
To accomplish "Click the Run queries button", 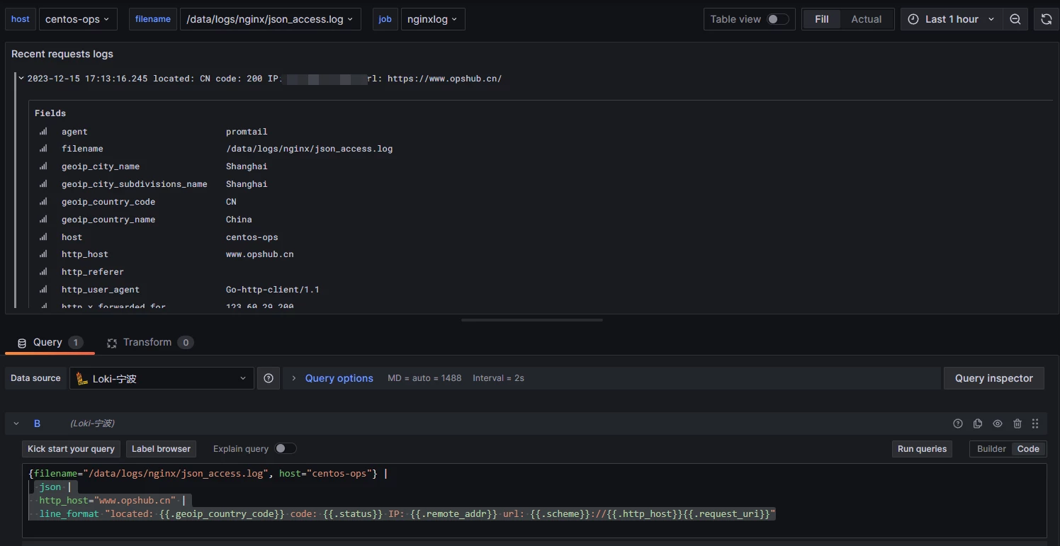I will click(921, 448).
